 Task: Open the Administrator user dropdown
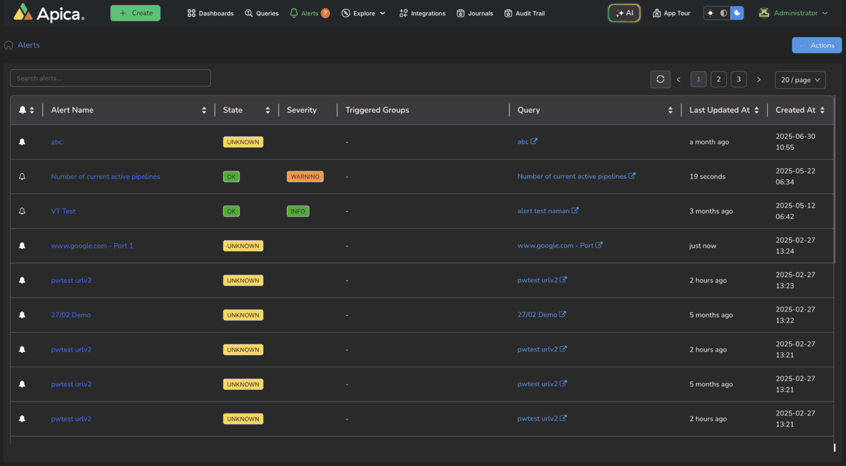pyautogui.click(x=793, y=13)
